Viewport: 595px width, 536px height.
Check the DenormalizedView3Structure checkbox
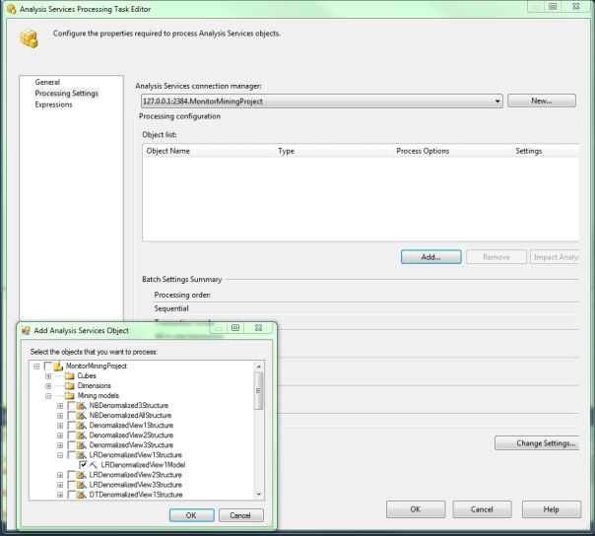[x=71, y=445]
